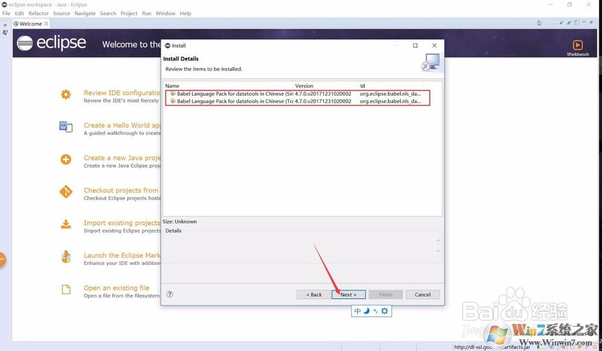Click the settings gear on the IME bar

click(x=384, y=311)
